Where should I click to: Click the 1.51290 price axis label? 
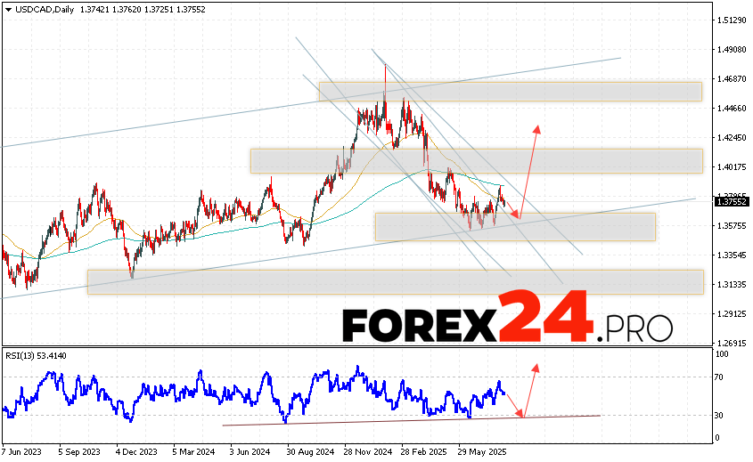coord(730,20)
